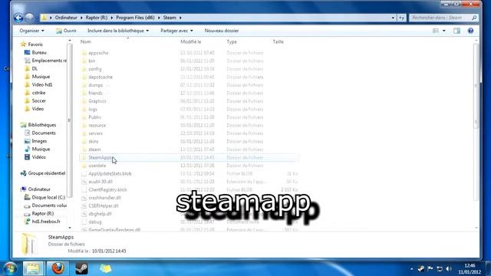
Task: Select the appcache folder
Action: point(98,53)
